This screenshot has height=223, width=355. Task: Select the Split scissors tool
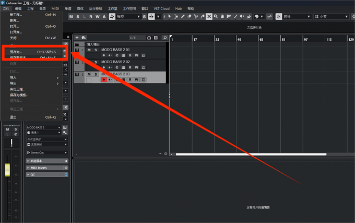(196, 17)
